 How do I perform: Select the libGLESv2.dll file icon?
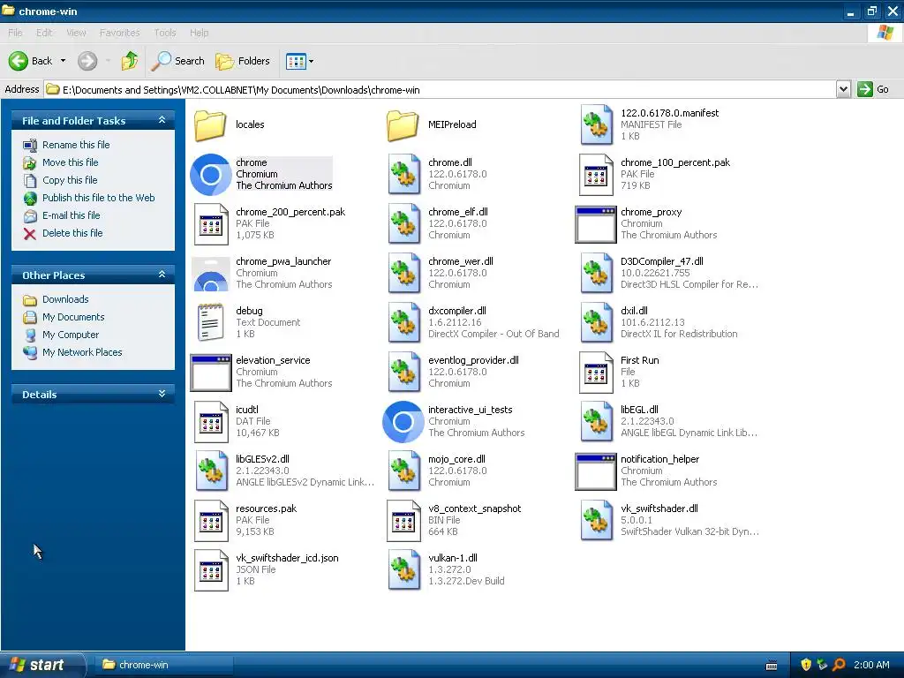click(x=210, y=471)
